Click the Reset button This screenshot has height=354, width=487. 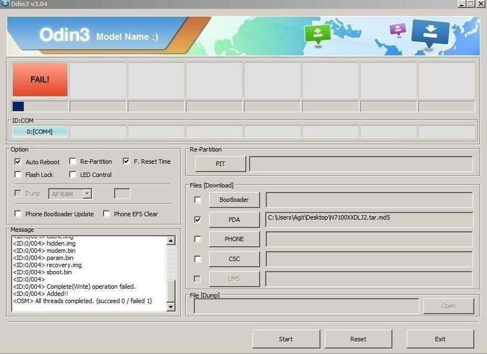359,339
